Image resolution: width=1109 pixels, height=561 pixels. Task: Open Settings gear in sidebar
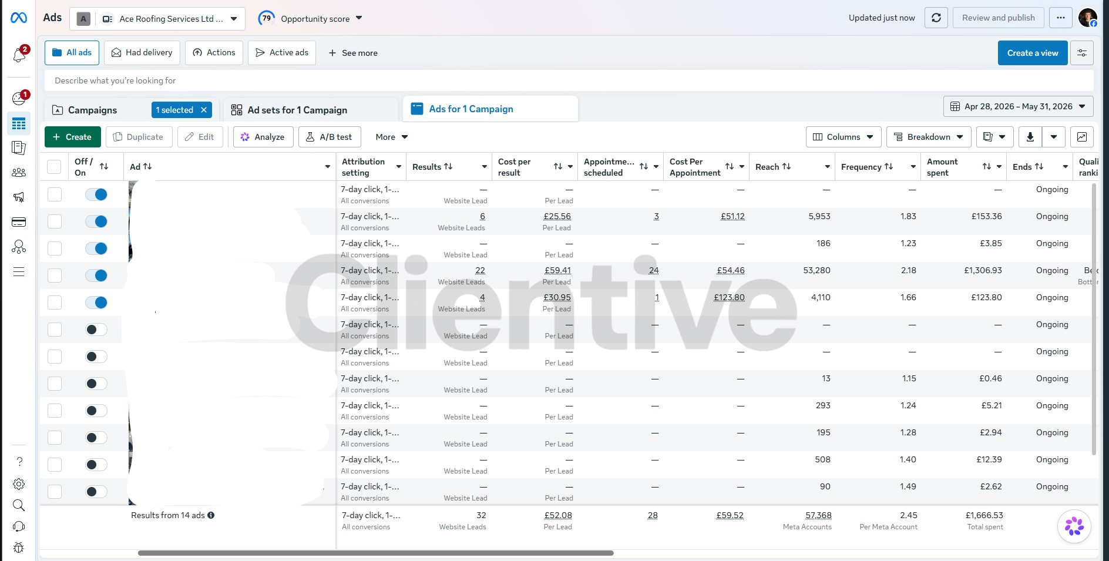[19, 483]
